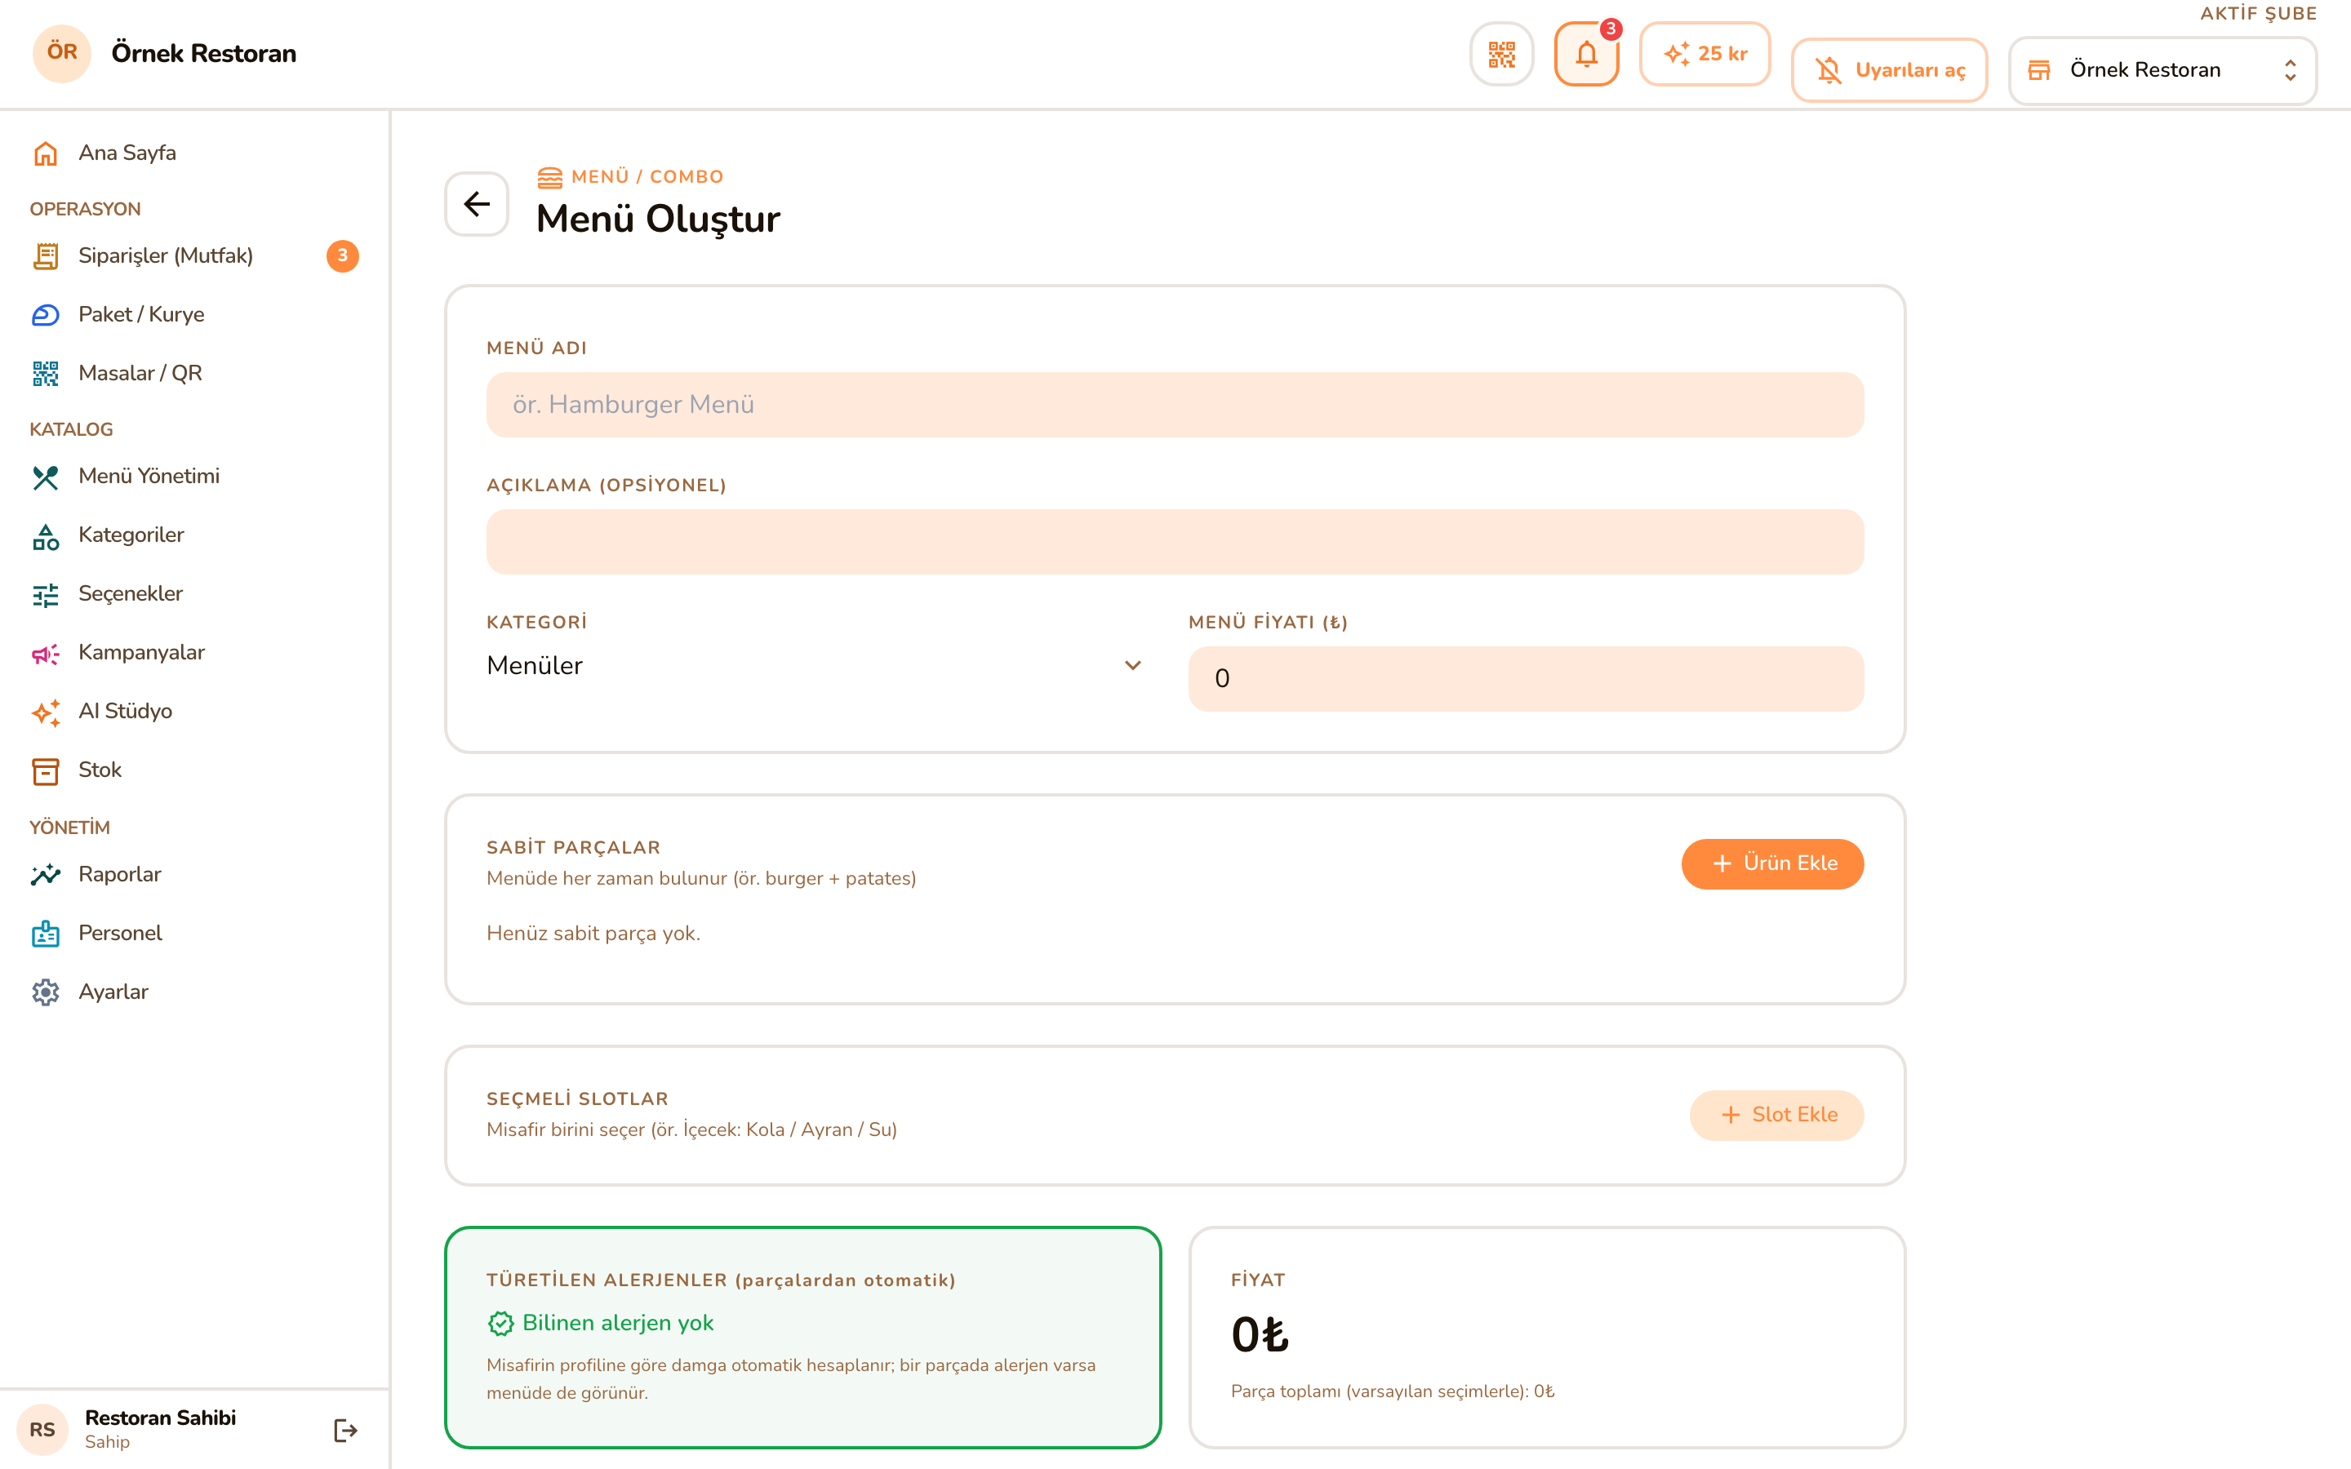
Task: Click the orders badge showing 3
Action: [342, 255]
